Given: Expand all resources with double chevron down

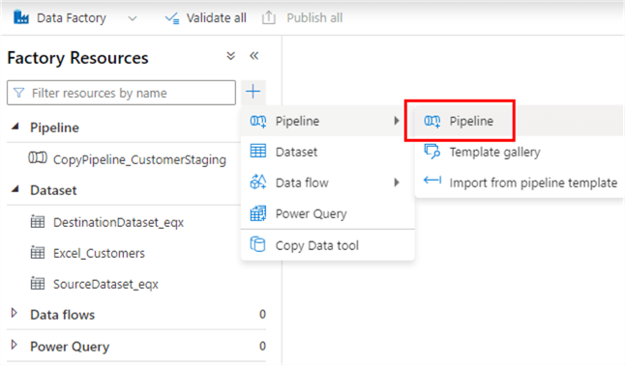Looking at the screenshot, I should click(231, 56).
